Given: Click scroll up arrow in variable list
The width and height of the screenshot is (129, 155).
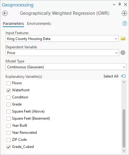Looking at the screenshot, I should pyautogui.click(x=124, y=82).
